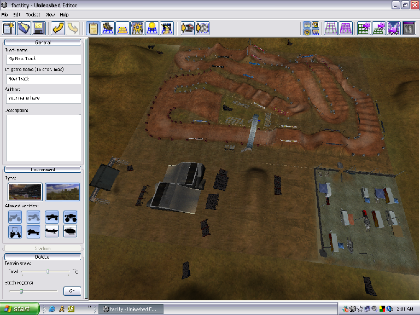Screen dimensions: 420x315
Task: Select the sun lighting mode icon
Action: click(137, 28)
